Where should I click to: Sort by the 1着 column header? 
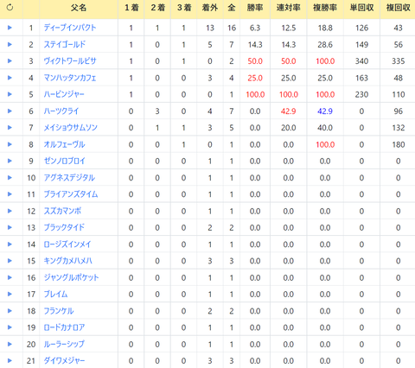[x=131, y=8]
